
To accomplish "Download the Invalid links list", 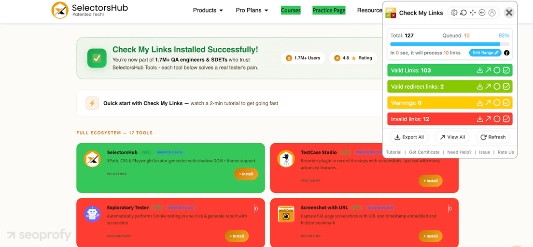I will click(480, 119).
